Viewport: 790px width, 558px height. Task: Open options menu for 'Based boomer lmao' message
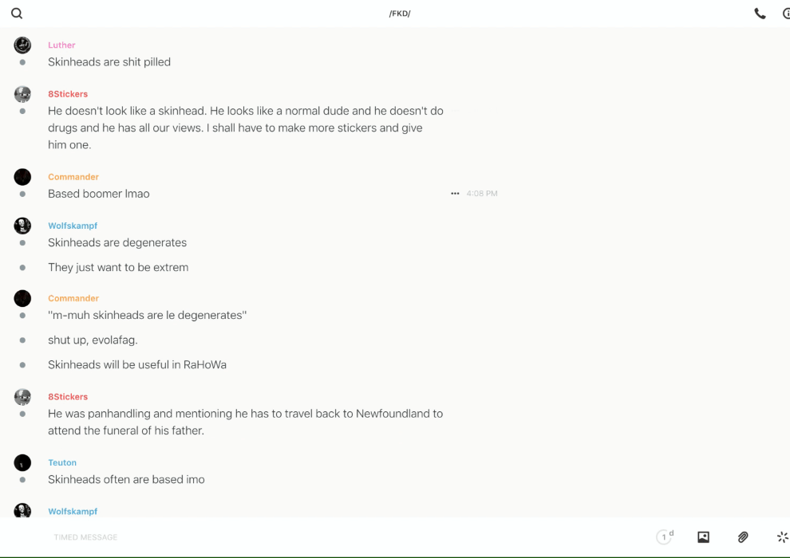point(455,194)
